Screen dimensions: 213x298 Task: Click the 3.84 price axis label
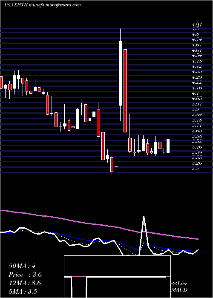point(197,115)
